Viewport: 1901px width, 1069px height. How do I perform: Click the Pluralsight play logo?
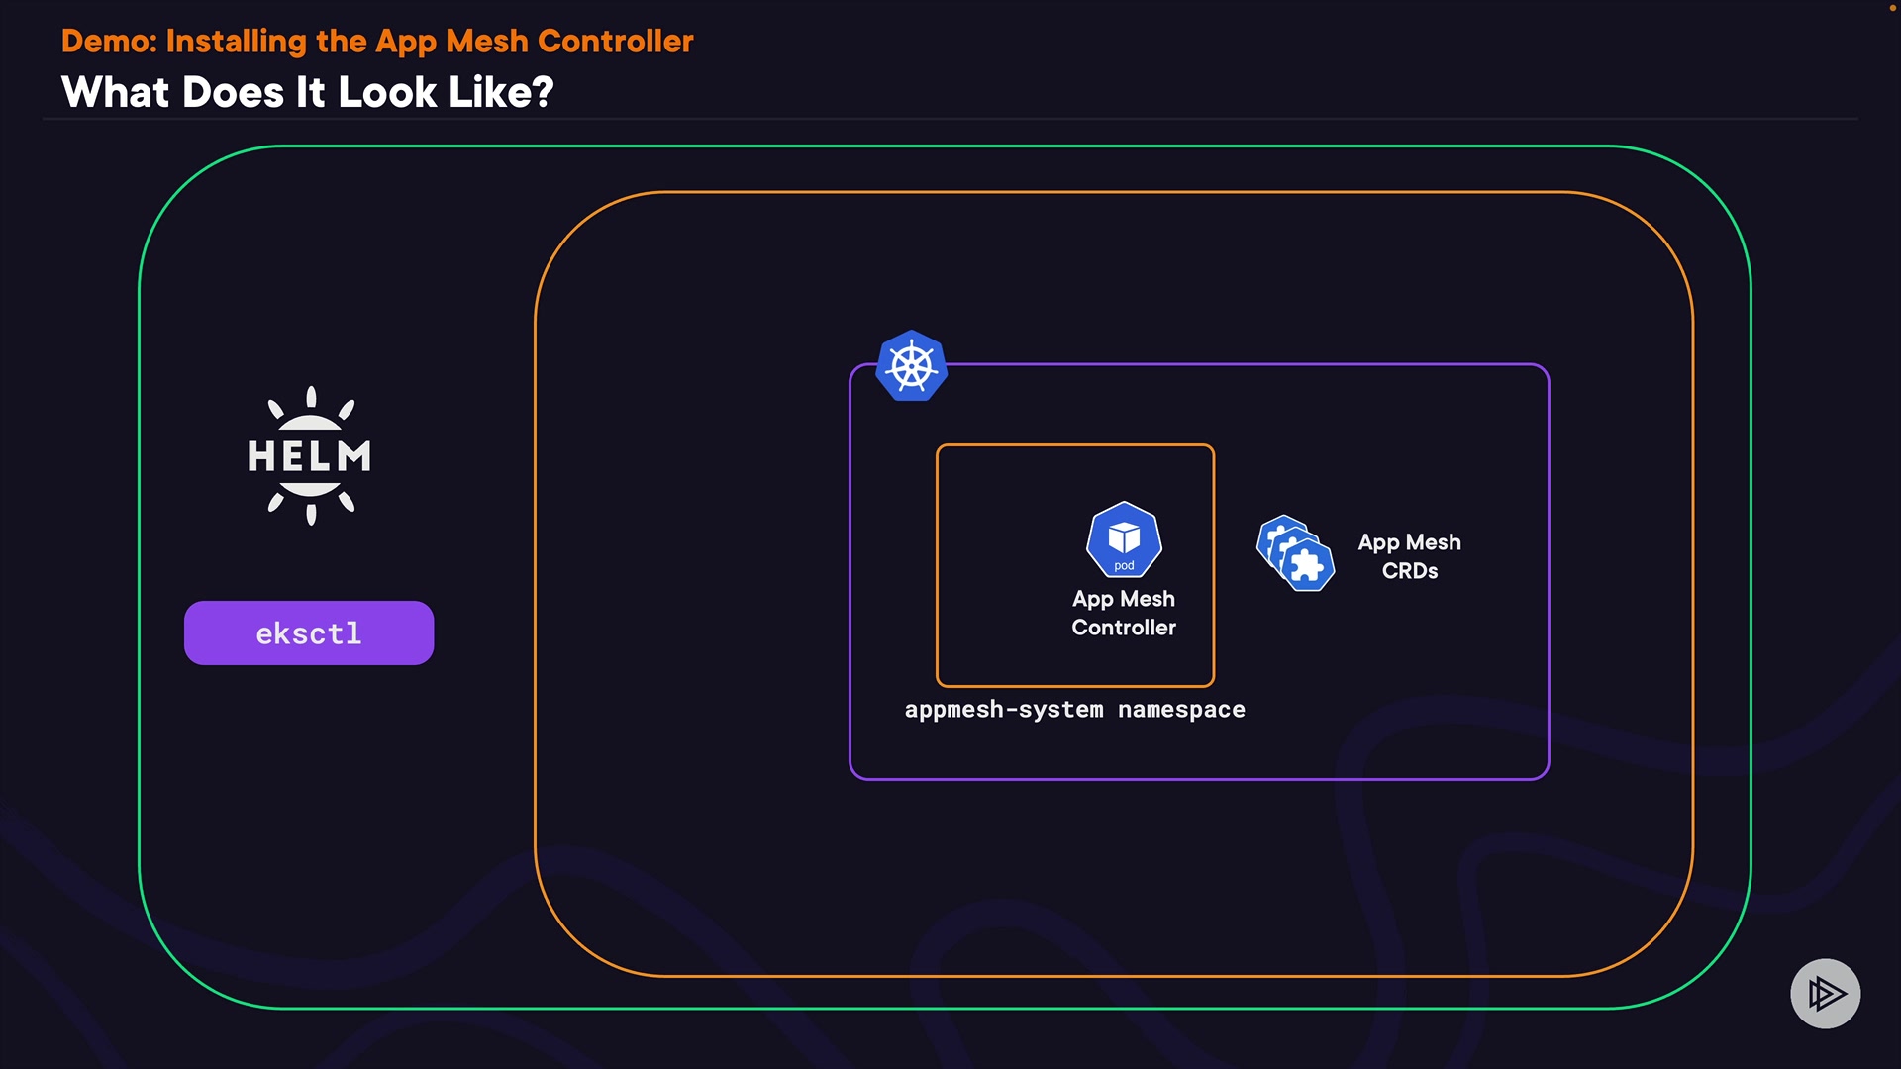pos(1825,993)
